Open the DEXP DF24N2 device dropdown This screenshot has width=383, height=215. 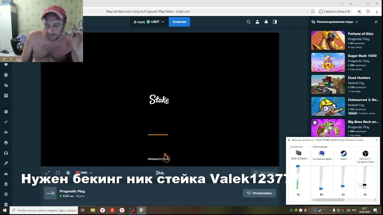point(299,159)
